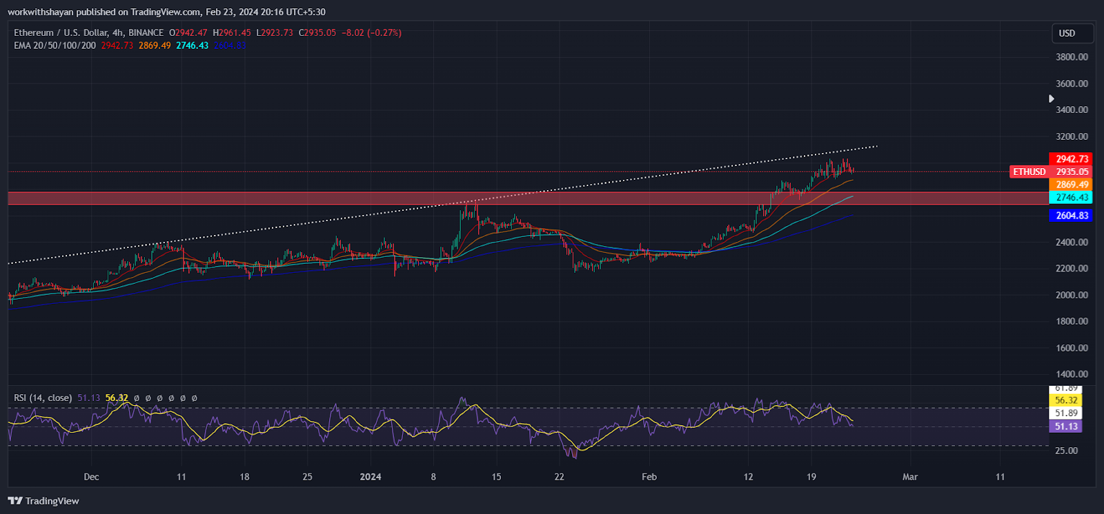Click the RSI (14, close) indicator legend
The image size is (1104, 514).
(x=43, y=398)
